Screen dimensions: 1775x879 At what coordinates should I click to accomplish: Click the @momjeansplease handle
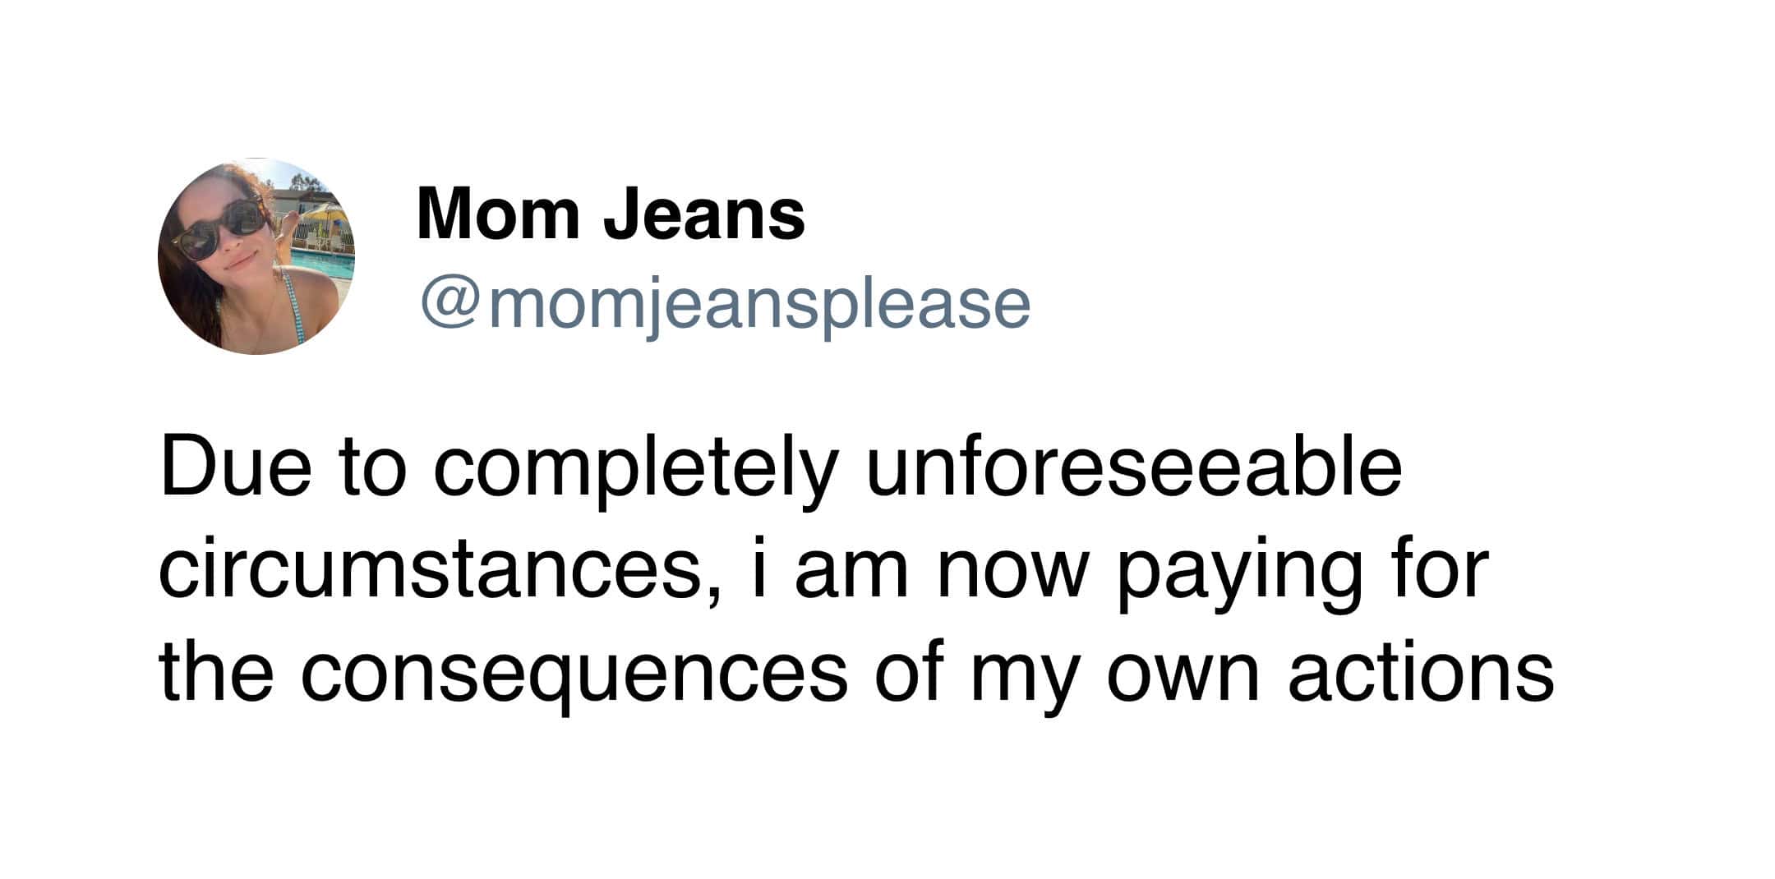pyautogui.click(x=725, y=305)
